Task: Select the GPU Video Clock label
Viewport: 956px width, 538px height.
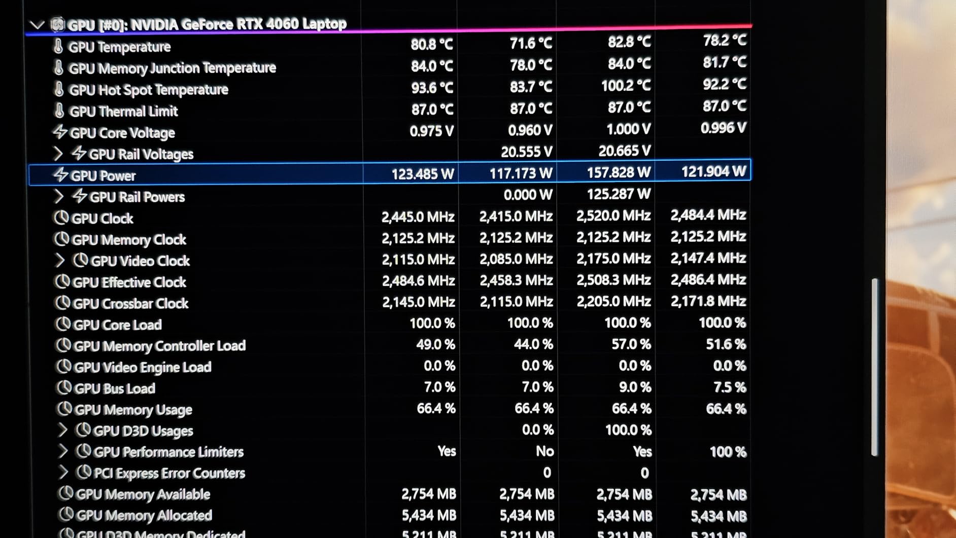Action: pyautogui.click(x=140, y=261)
